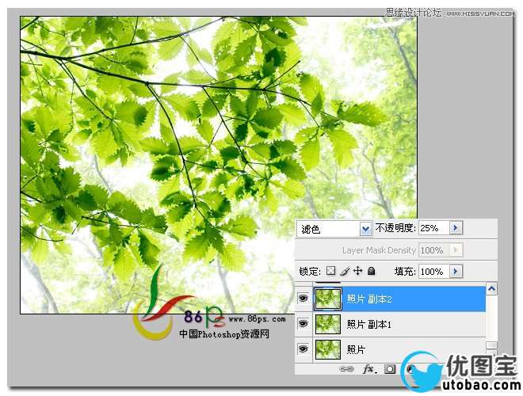
Task: Select the 照片 layer
Action: tap(399, 349)
